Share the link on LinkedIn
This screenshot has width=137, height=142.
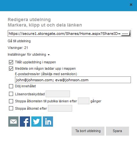point(48,122)
